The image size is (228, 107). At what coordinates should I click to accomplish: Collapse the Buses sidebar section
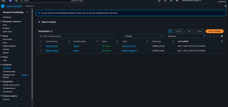1,36
